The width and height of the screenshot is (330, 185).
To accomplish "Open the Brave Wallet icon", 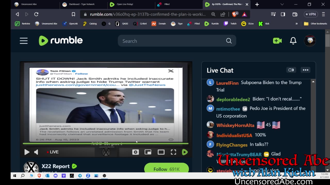I will pos(295,14).
